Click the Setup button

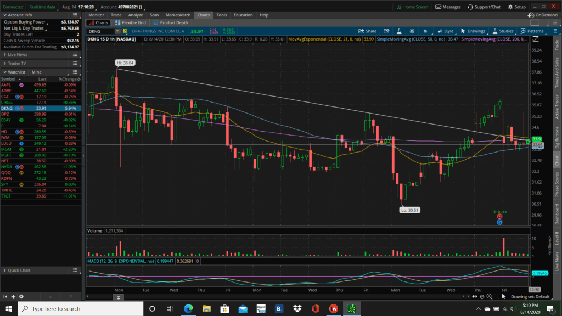tap(516, 7)
